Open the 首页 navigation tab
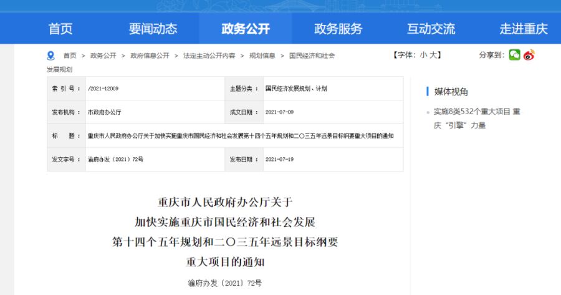 60,29
